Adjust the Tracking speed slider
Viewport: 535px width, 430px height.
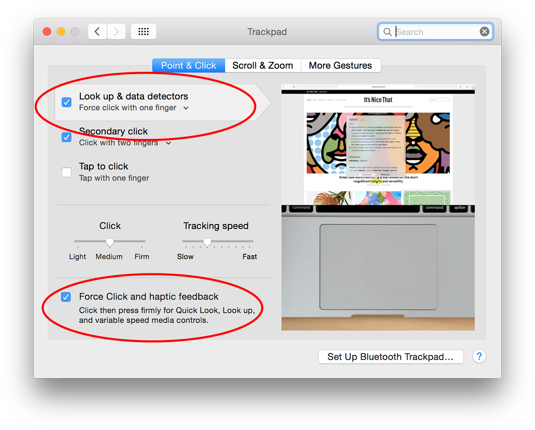[x=207, y=242]
